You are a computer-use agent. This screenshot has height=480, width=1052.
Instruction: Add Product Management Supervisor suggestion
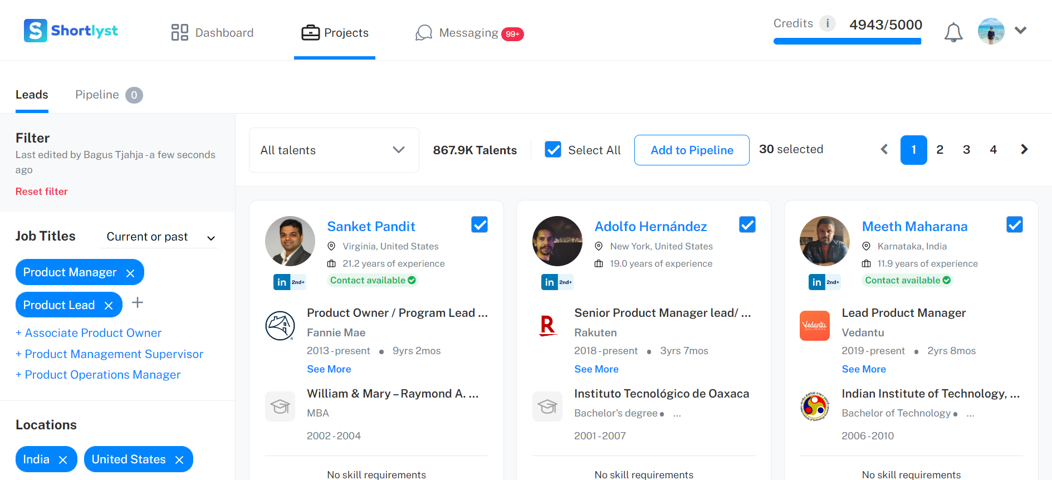pos(110,354)
